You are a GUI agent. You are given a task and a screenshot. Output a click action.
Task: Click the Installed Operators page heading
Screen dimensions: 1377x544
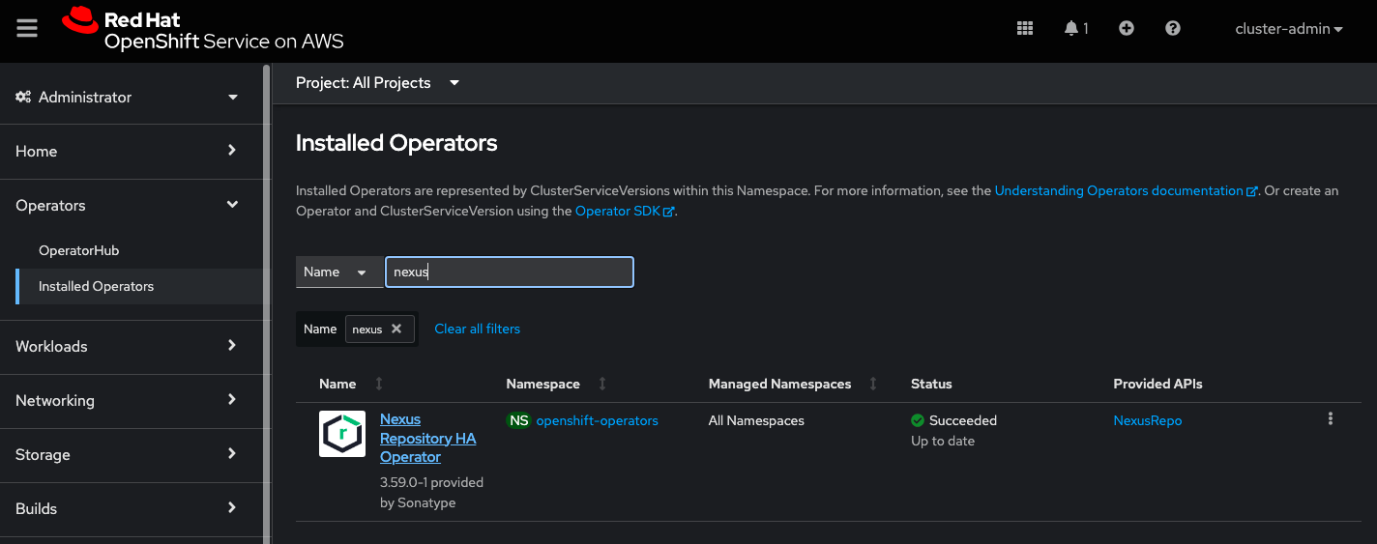(x=396, y=143)
